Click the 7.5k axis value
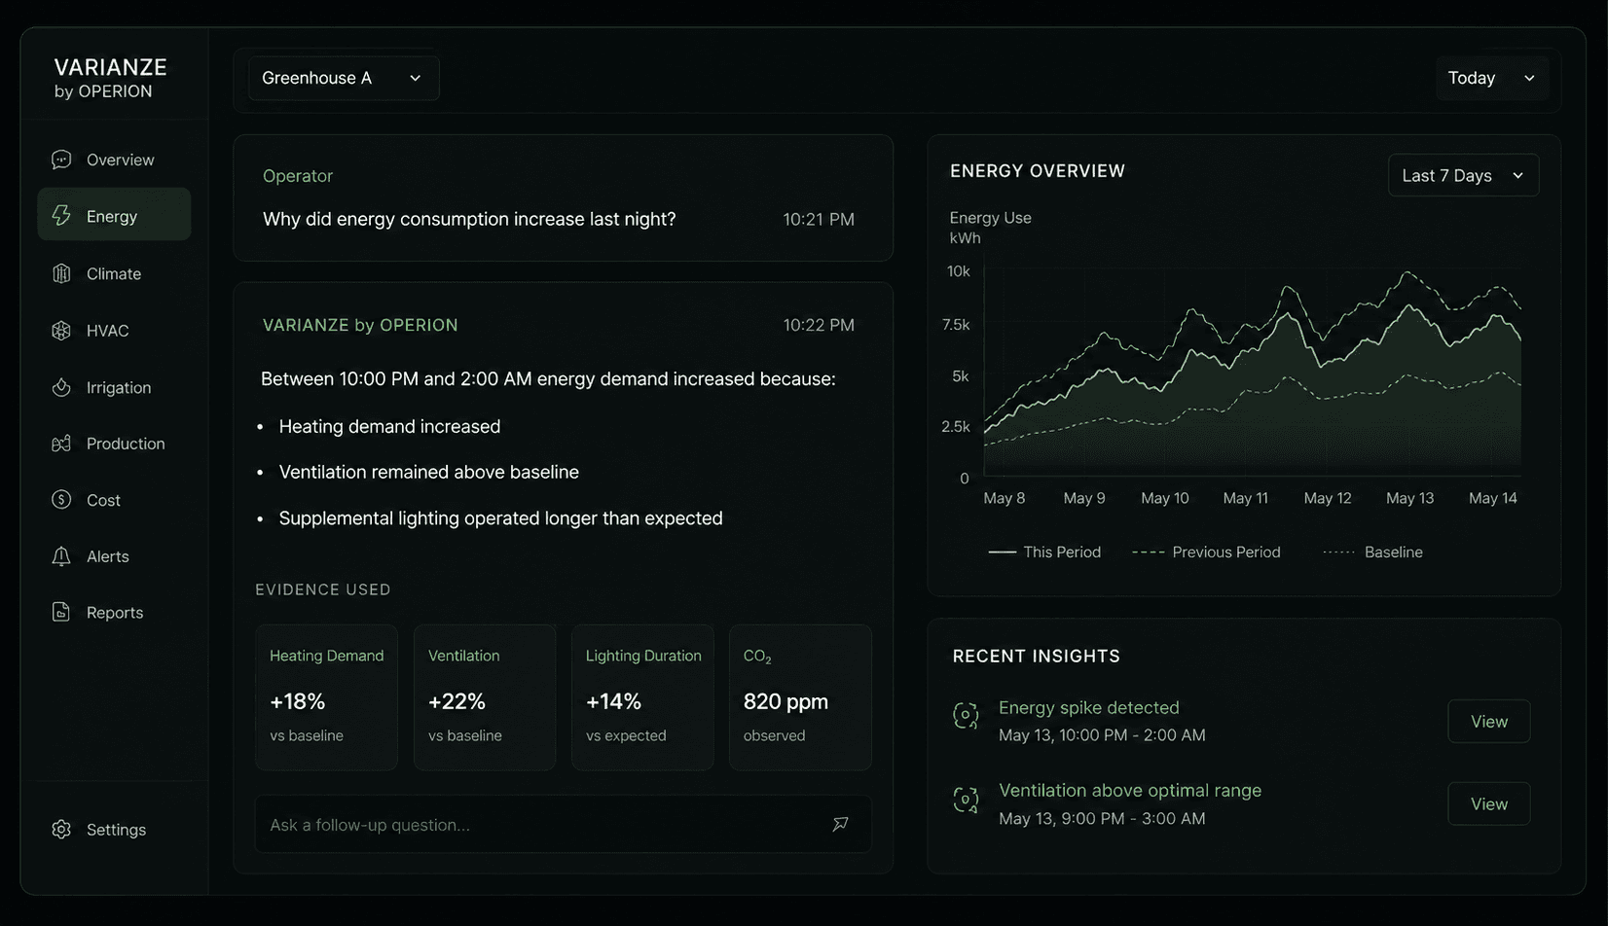The image size is (1608, 926). 956,325
